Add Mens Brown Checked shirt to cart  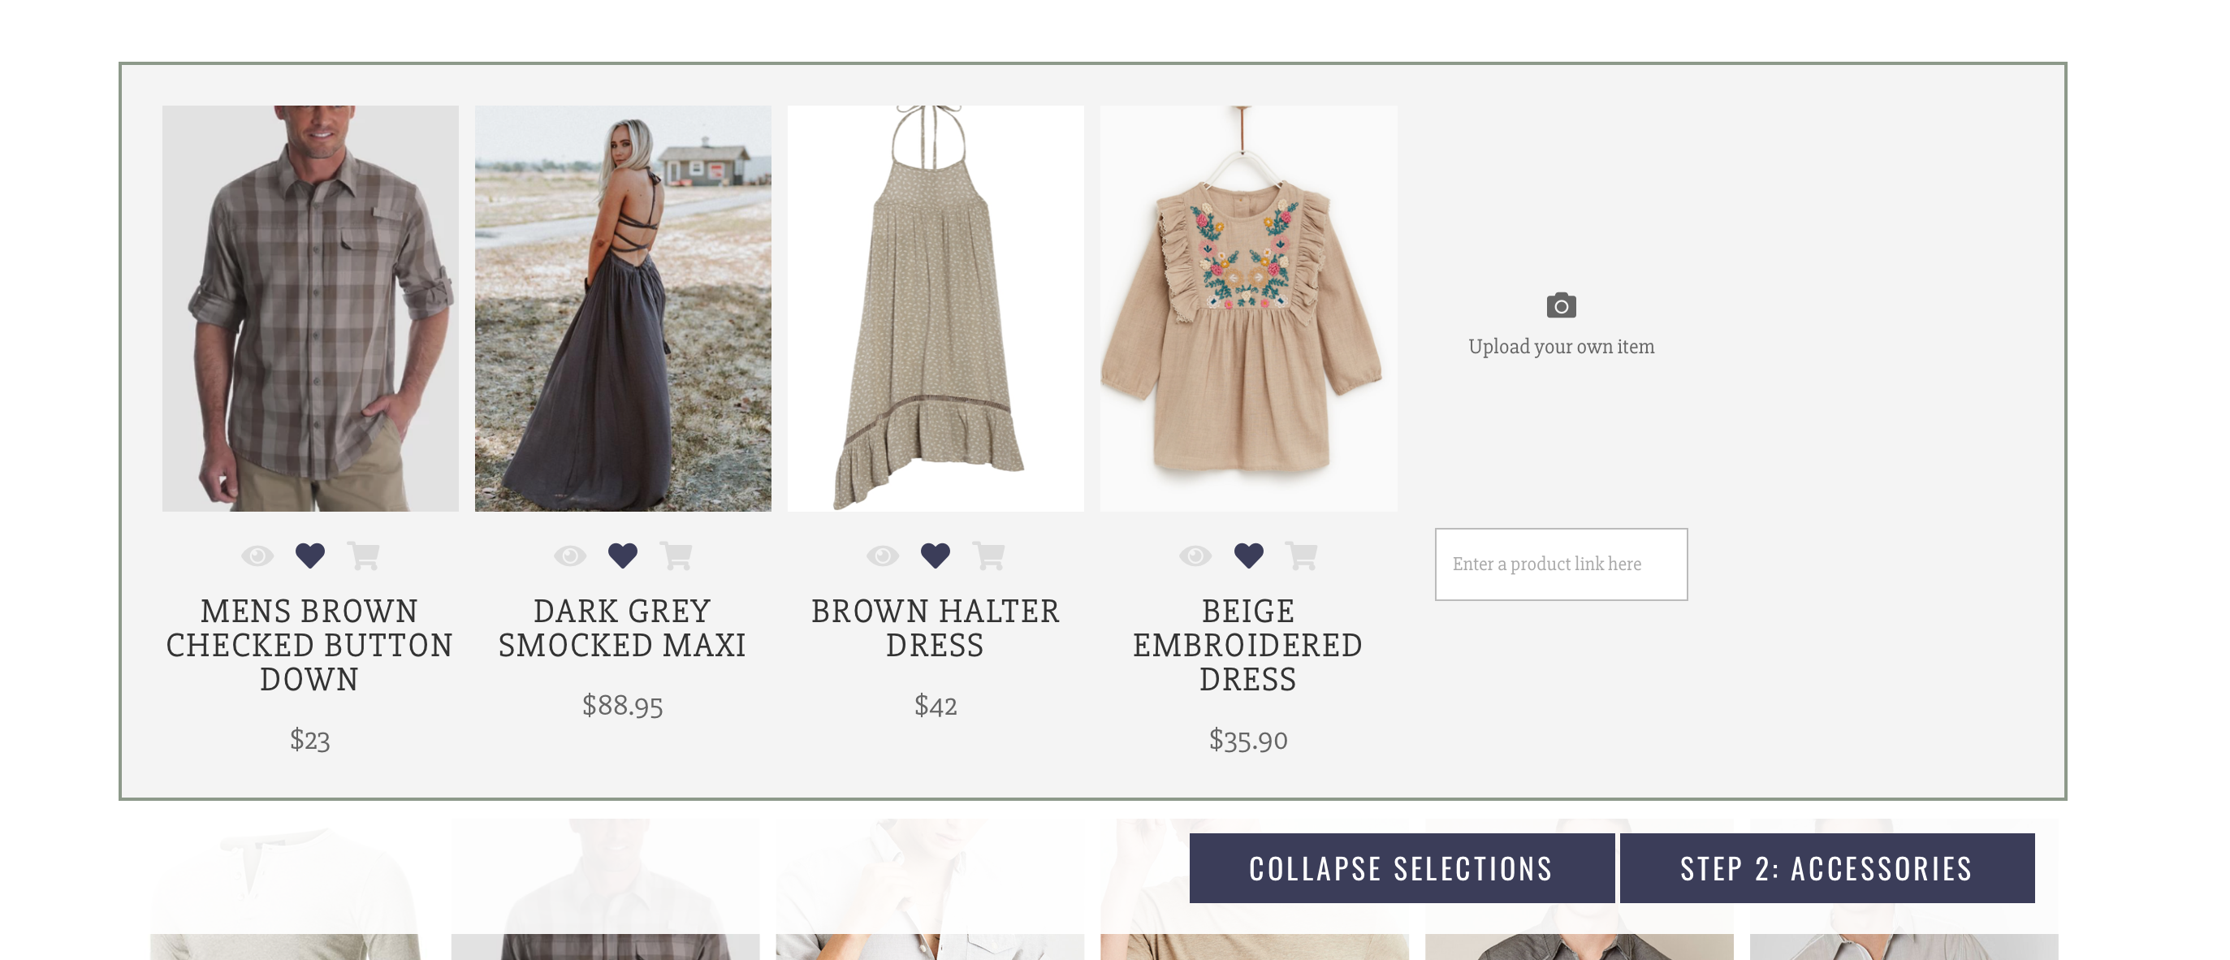[x=364, y=556]
